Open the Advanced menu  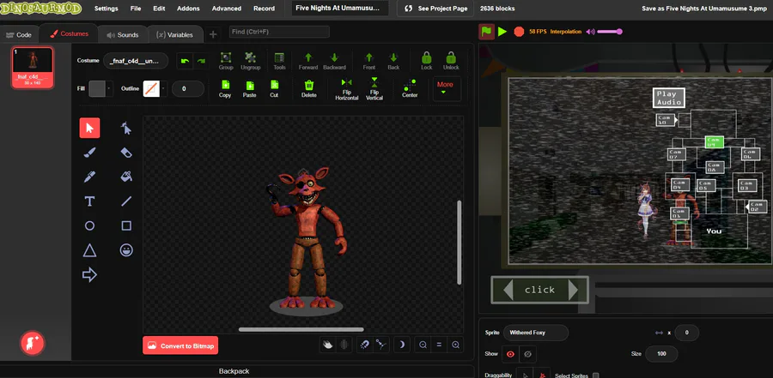point(226,9)
